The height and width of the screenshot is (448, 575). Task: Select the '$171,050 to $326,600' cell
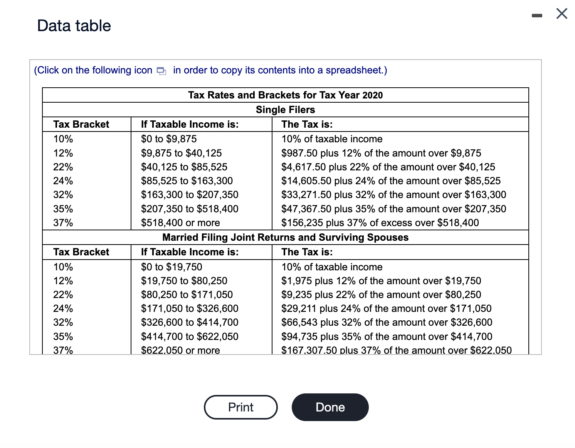(190, 308)
